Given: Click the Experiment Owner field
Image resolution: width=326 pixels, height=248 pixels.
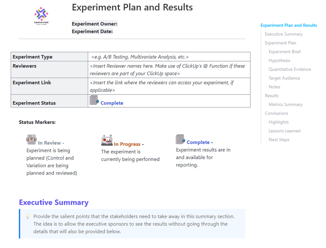Looking at the screenshot, I should [94, 23].
